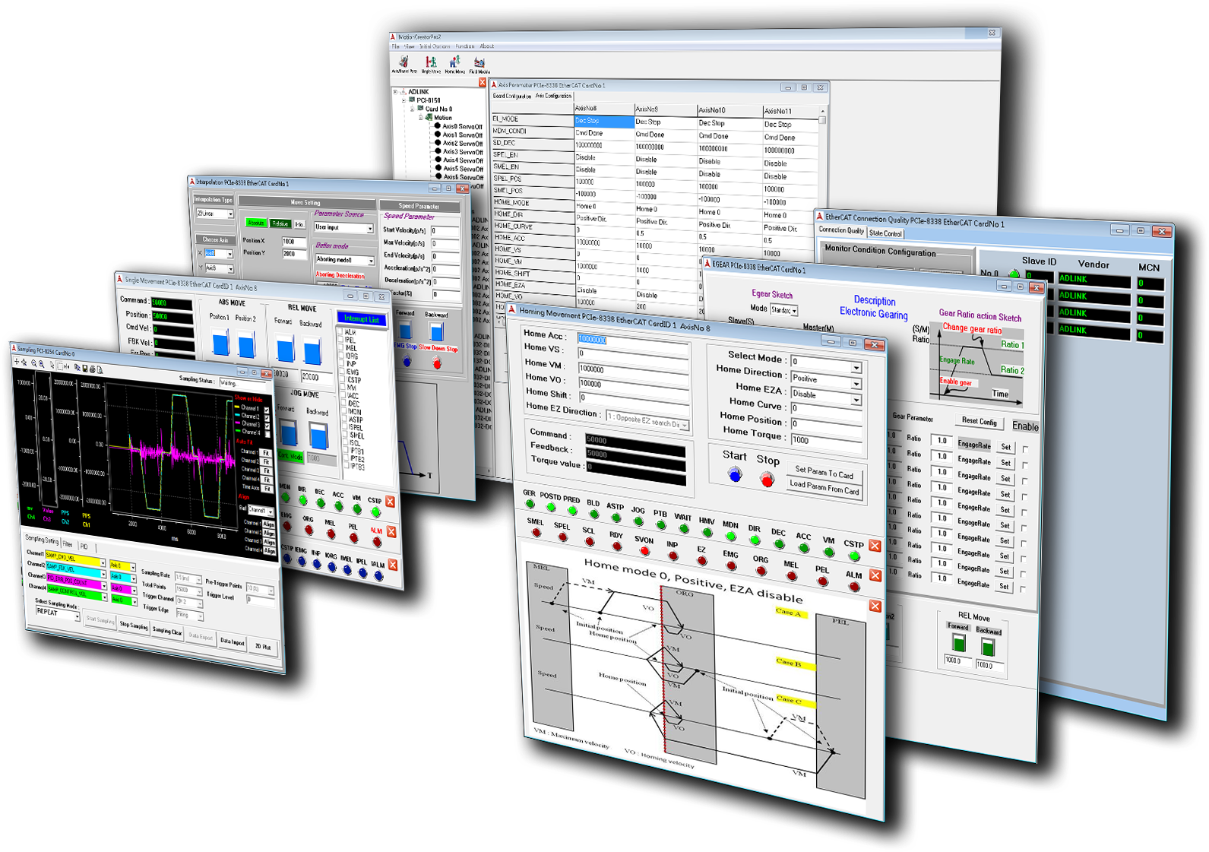This screenshot has width=1209, height=852.
Task: Click green Forward REL Move button in EGEAR
Action: [959, 643]
